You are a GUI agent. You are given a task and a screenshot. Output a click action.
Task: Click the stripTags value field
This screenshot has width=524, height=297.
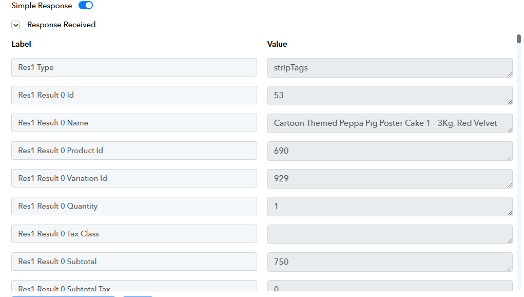point(390,68)
